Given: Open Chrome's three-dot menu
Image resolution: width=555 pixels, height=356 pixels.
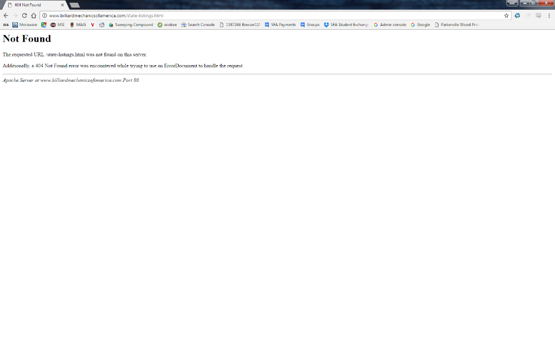Looking at the screenshot, I should [x=549, y=16].
